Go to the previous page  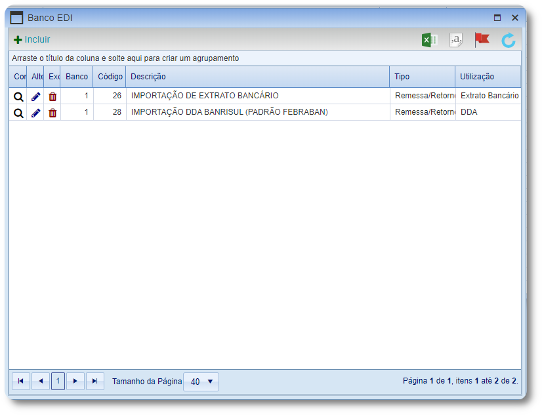click(41, 381)
